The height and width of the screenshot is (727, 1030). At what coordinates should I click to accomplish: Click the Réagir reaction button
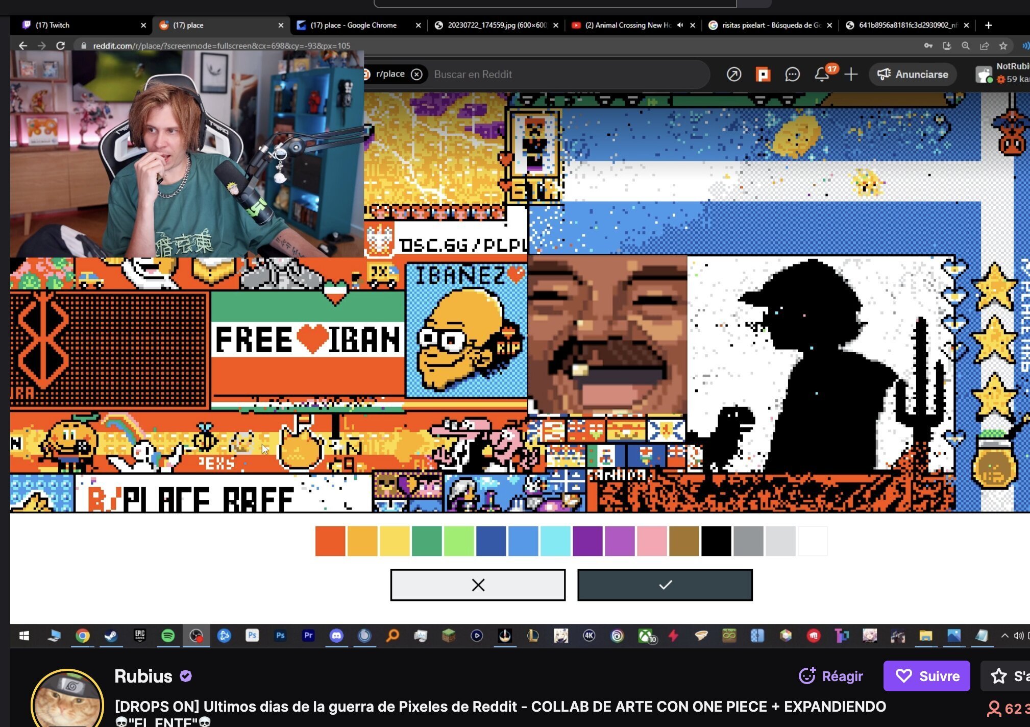(831, 676)
